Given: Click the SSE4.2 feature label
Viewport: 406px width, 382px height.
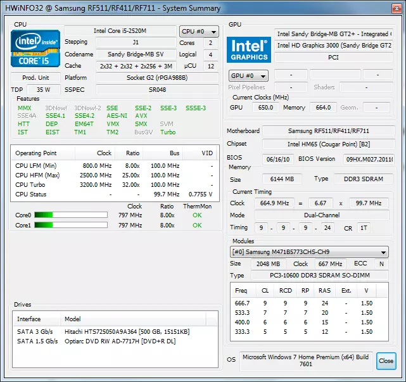Looking at the screenshot, I should point(84,116).
